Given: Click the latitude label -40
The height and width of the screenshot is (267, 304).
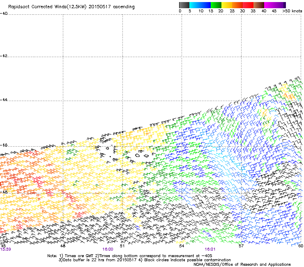Looking at the screenshot, I should tap(4, 14).
